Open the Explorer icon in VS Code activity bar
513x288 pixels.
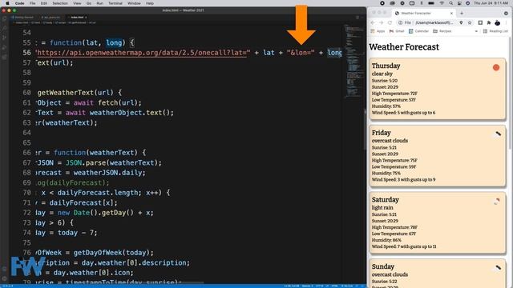click(x=4, y=18)
